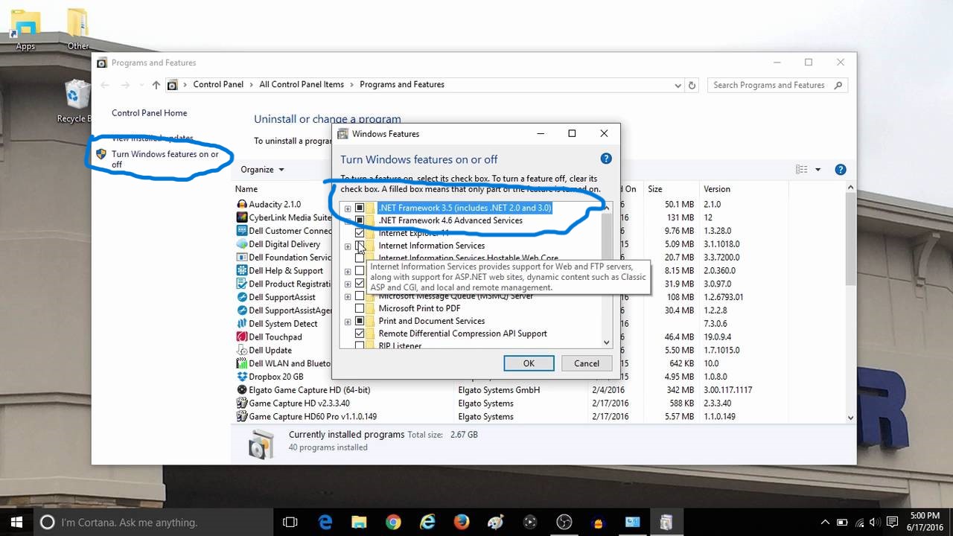Click the All Control Panel Items breadcrumb
This screenshot has width=953, height=536.
302,85
